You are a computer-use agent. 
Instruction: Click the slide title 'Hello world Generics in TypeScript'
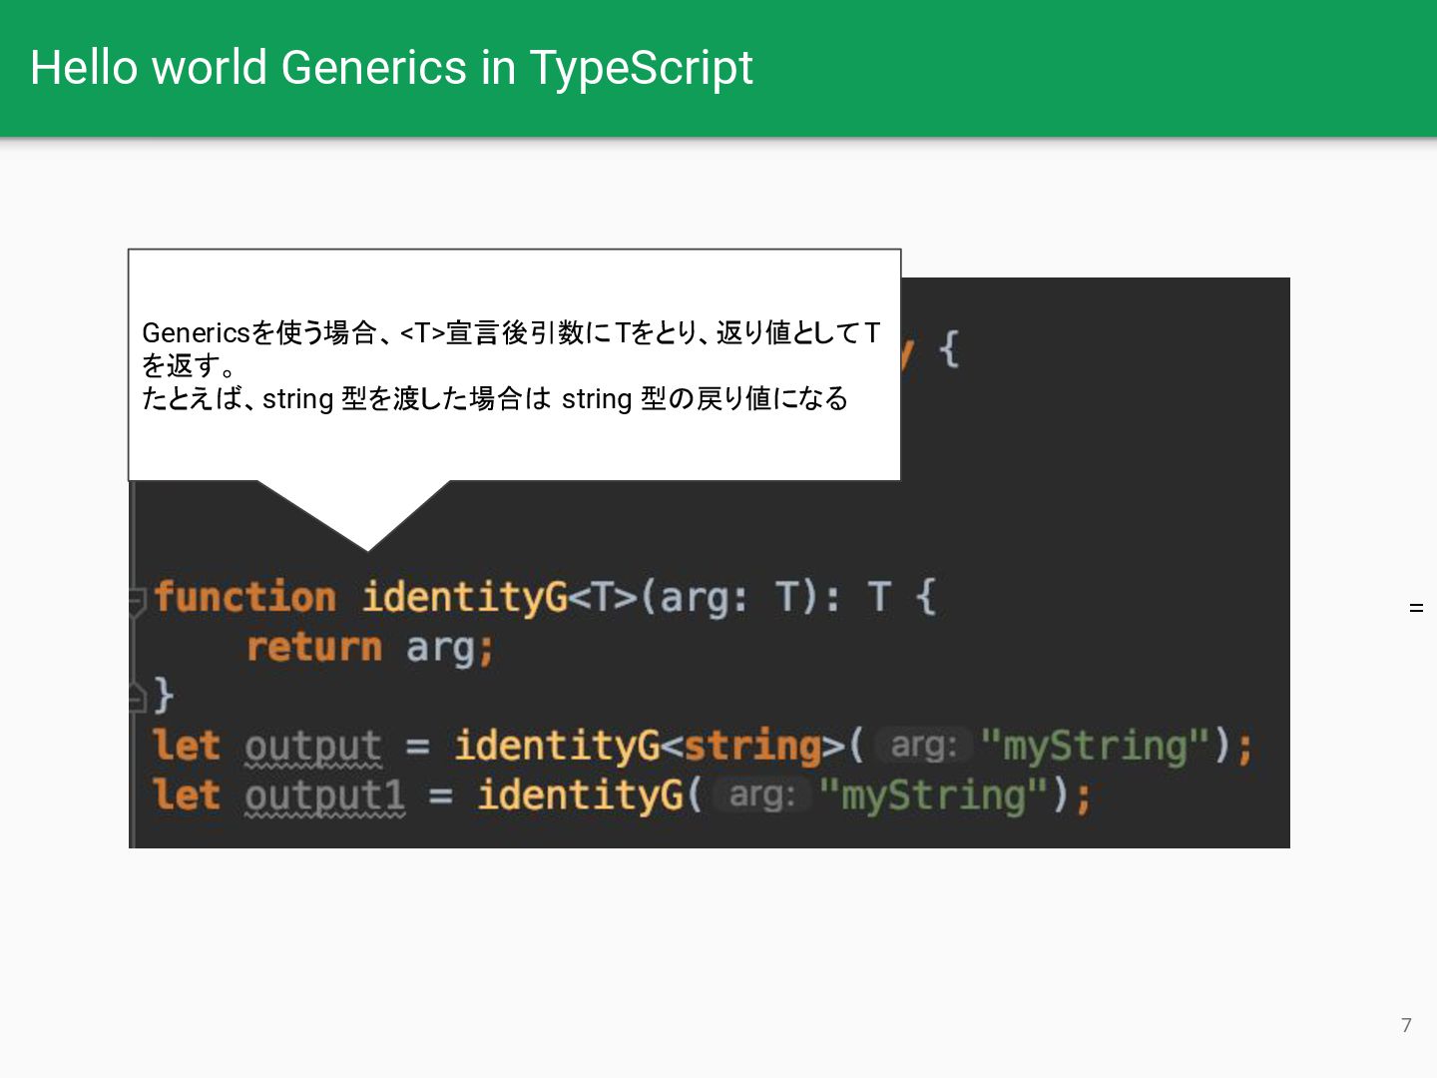coord(391,68)
